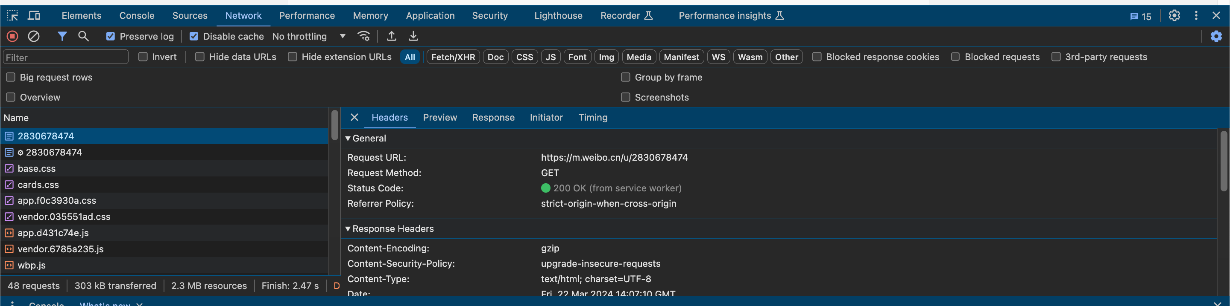Uncheck Disable cache

[194, 36]
